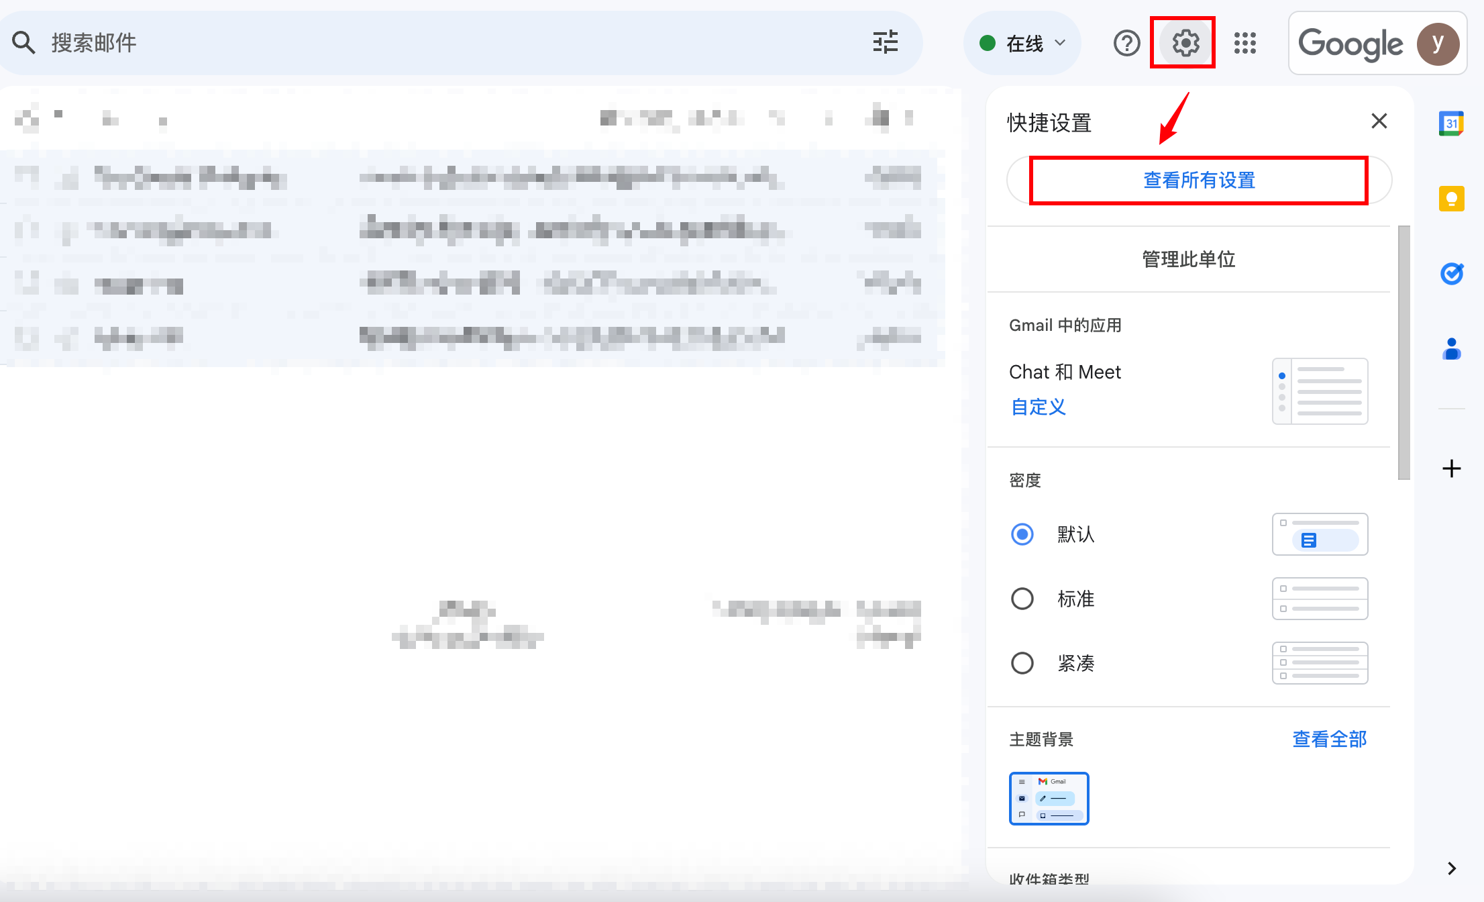Click the 密度 section label
Viewport: 1484px width, 902px height.
1024,481
